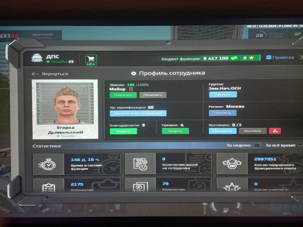Click the DPS police car icon
The width and height of the screenshot is (303, 227).
tap(37, 58)
